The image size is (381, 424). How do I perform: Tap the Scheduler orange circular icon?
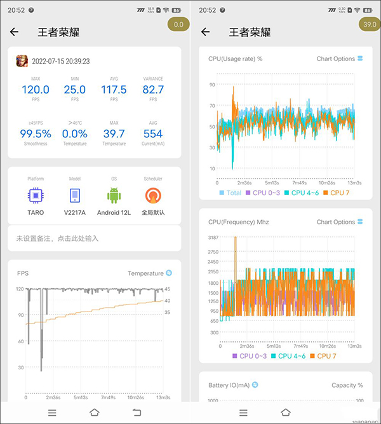pyautogui.click(x=153, y=195)
